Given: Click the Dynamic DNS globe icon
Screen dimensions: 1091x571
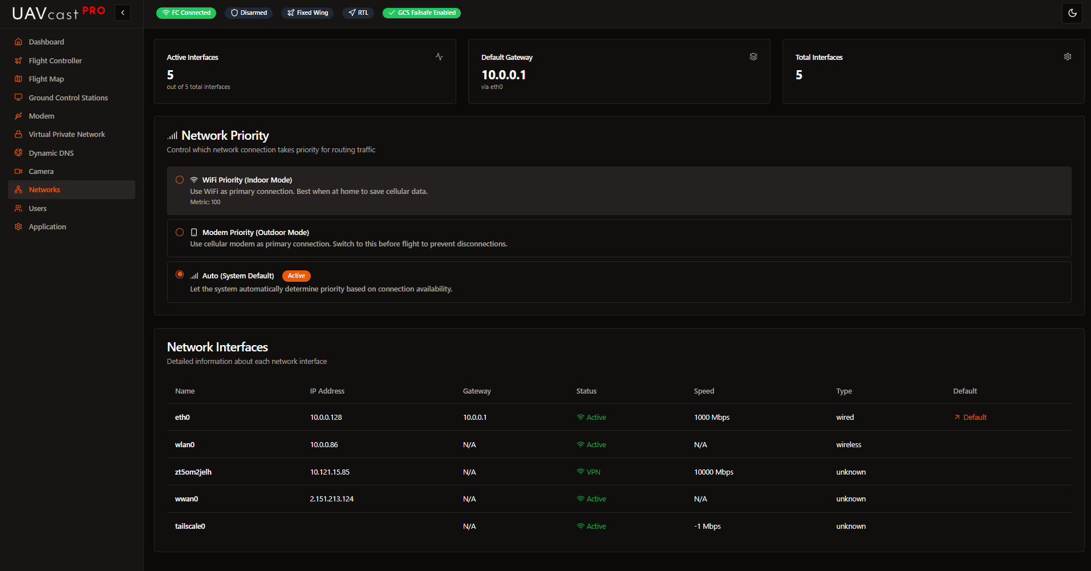Looking at the screenshot, I should pyautogui.click(x=18, y=153).
